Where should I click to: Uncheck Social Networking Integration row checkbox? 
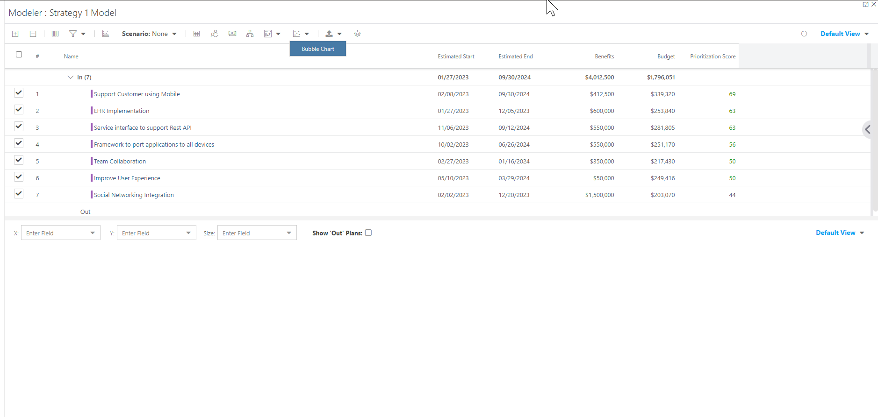19,193
